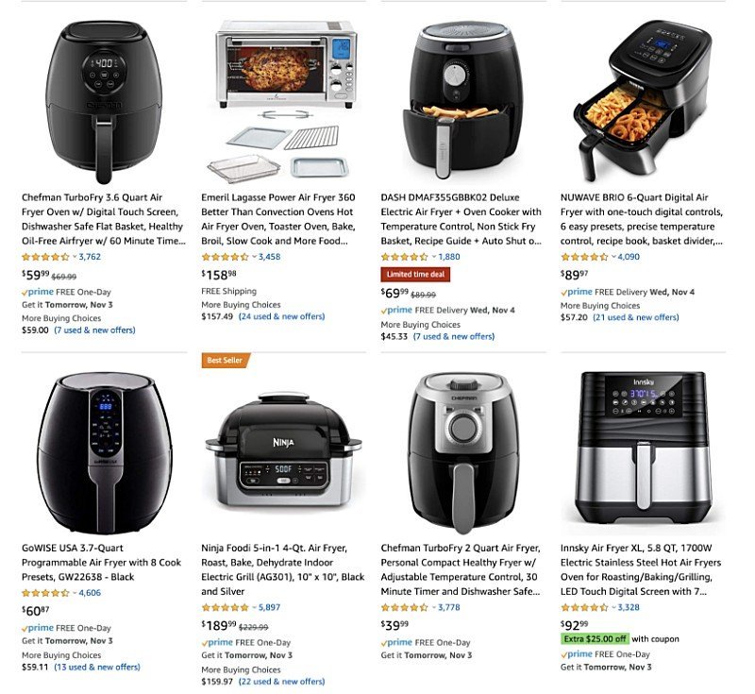Screen dimensions: 755x694
Task: Click the star rating icons for DASH Deluxe fryer
Action: [x=405, y=257]
